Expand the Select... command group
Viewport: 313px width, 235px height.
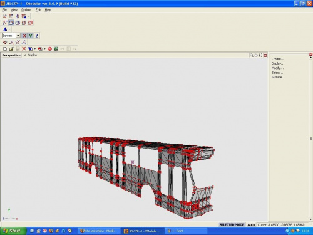(277, 73)
